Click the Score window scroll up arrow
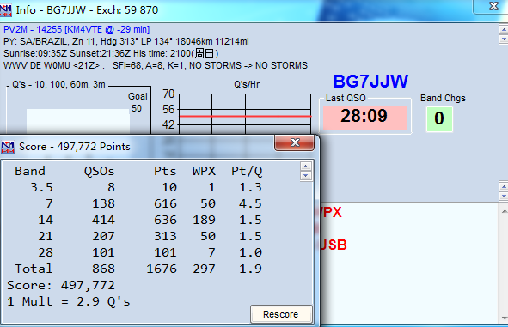508x327 pixels. (306, 167)
